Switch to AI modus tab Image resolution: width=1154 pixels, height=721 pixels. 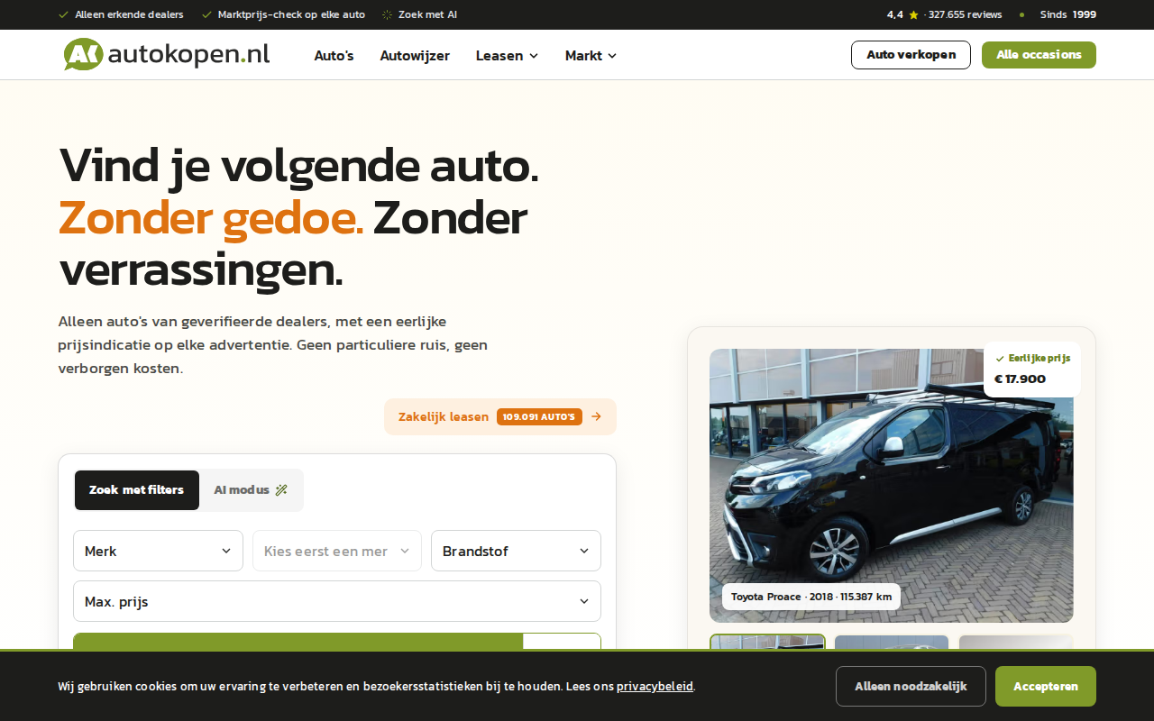[251, 490]
